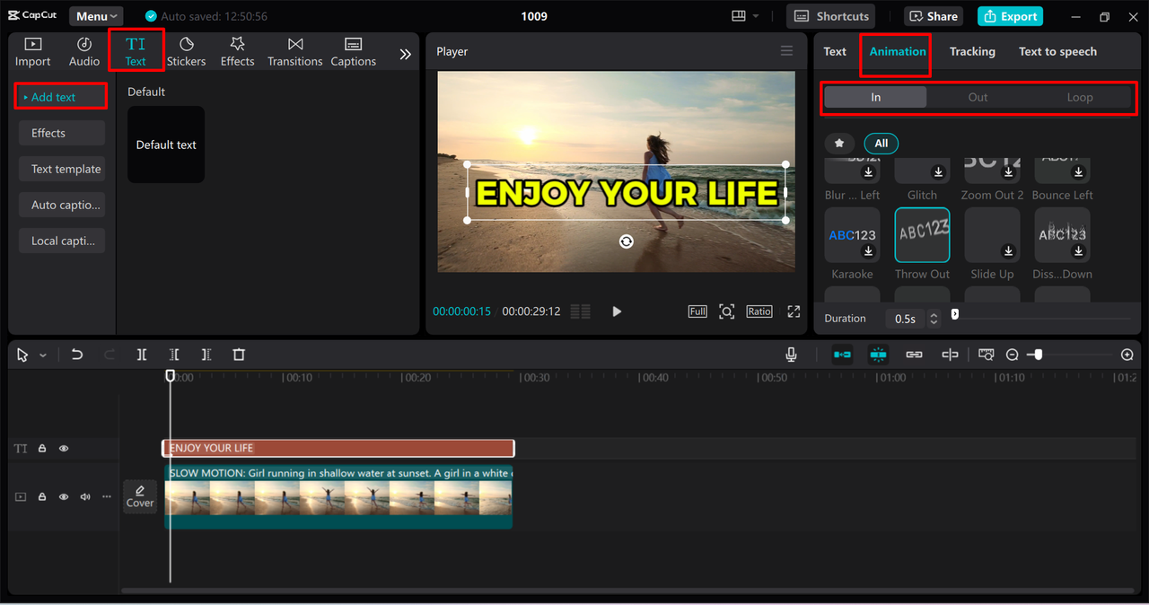The image size is (1149, 605).
Task: Open the Stickers tab
Action: tap(186, 52)
